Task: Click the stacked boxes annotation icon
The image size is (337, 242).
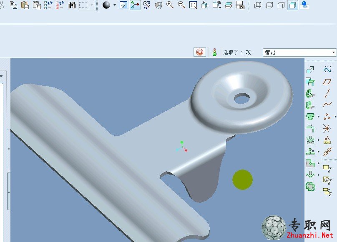Action: (x=327, y=192)
